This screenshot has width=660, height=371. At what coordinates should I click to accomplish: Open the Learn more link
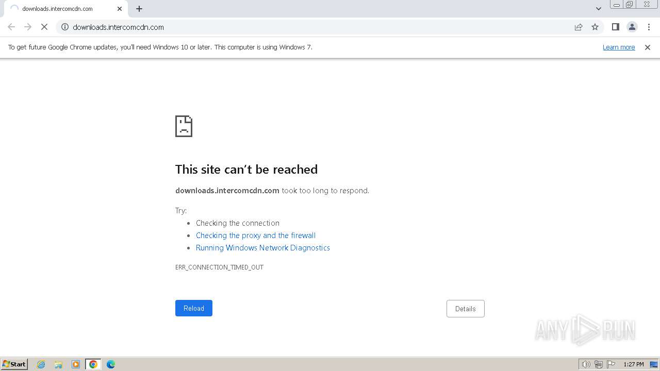(619, 47)
